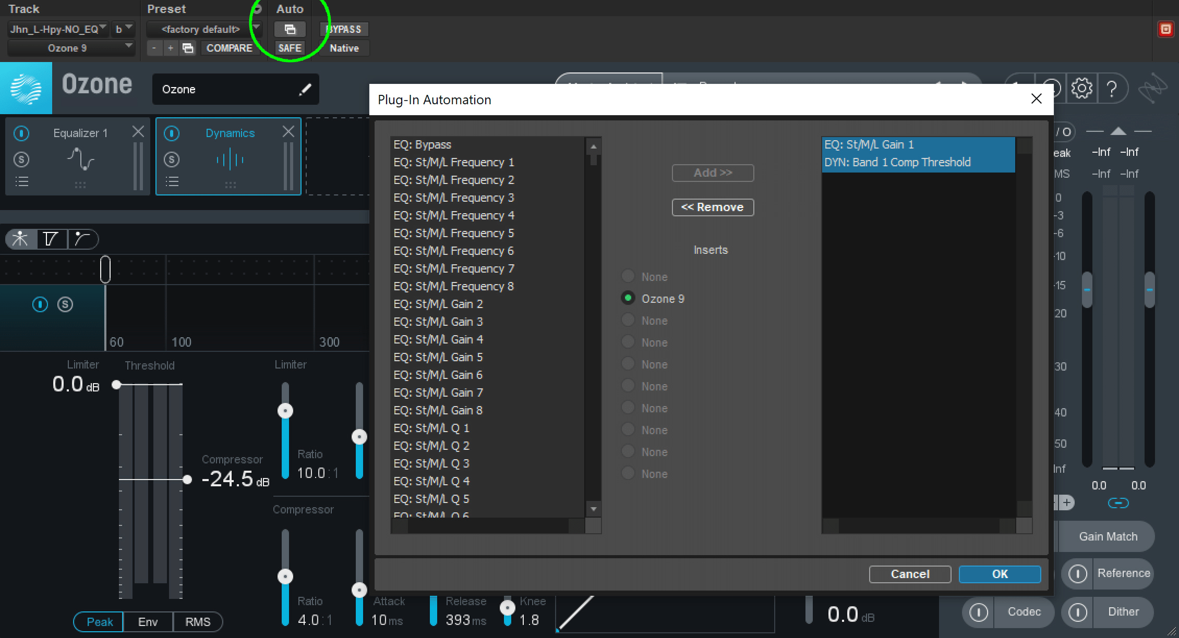Select the Ozone 9 insert radio button

pyautogui.click(x=628, y=298)
